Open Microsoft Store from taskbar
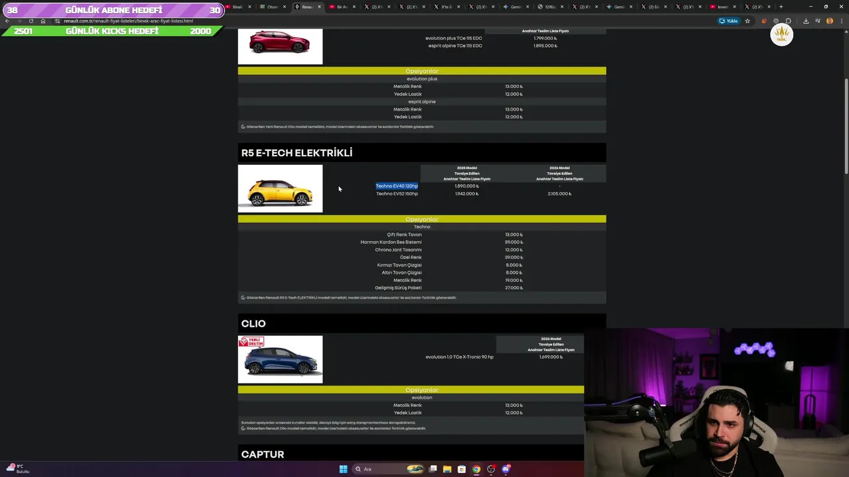The height and width of the screenshot is (477, 849). [462, 469]
